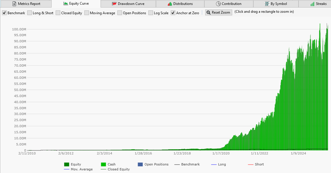Click the Contribution pie chart icon
Viewport: 331px width, 173px height.
[218, 4]
